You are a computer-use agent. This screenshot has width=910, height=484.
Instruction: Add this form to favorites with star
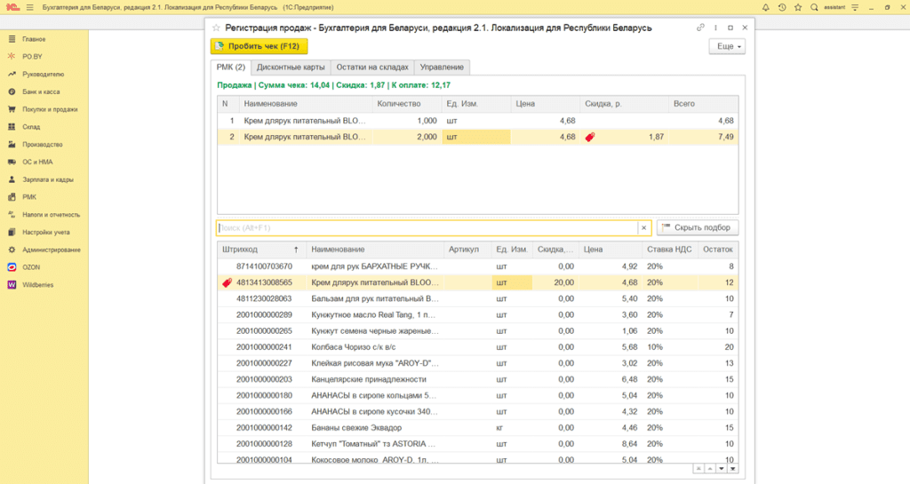click(216, 28)
